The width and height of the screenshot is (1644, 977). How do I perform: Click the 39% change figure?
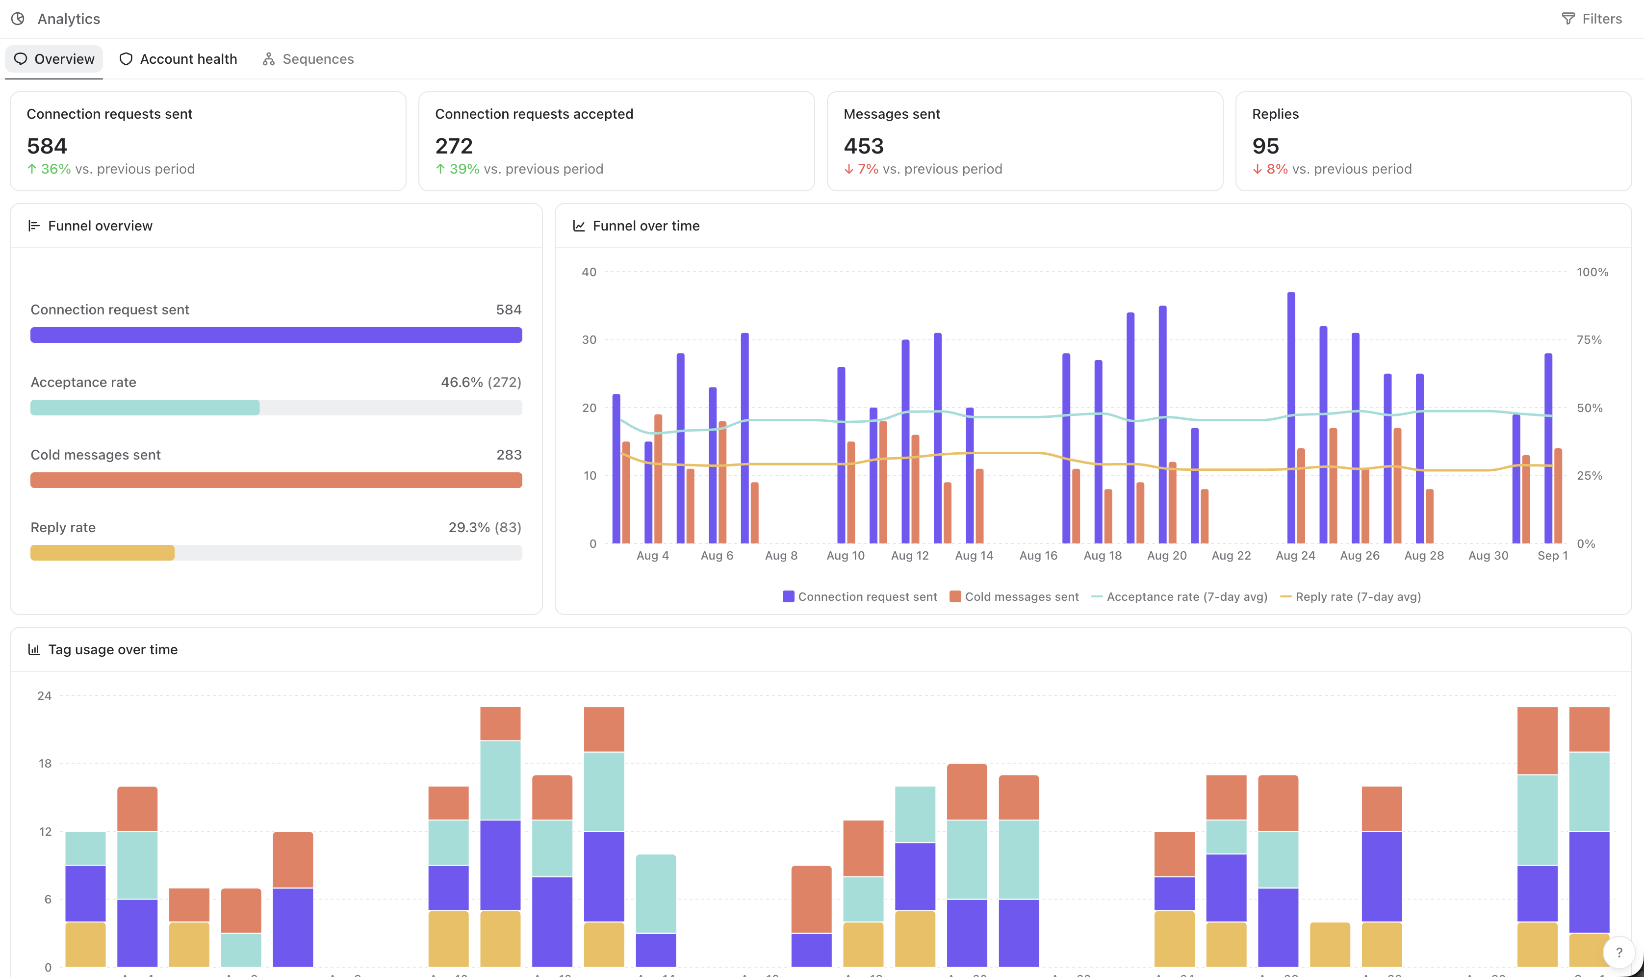pyautogui.click(x=464, y=169)
